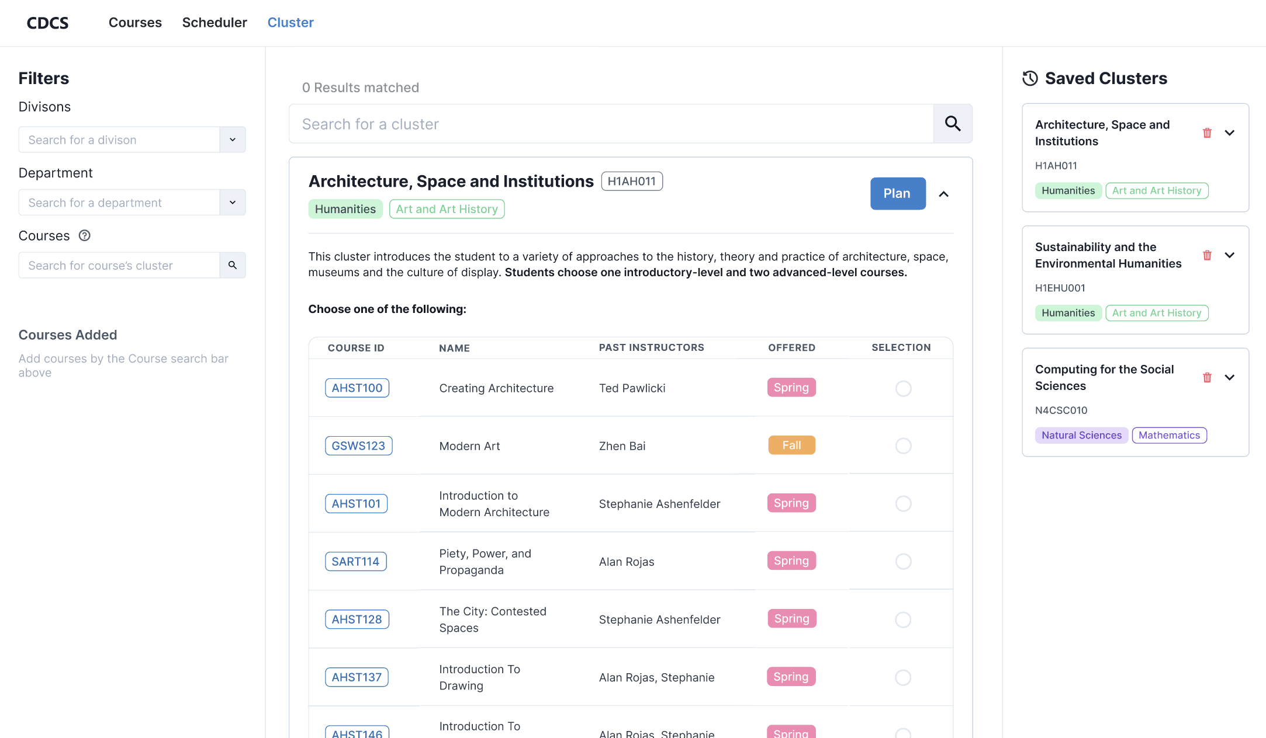This screenshot has height=738, width=1266.
Task: Select the GSWS123 Modern Art radio button
Action: 903,446
